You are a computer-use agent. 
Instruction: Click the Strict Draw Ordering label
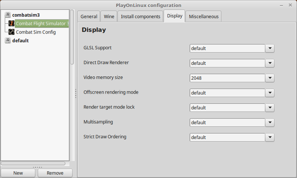[x=105, y=137]
